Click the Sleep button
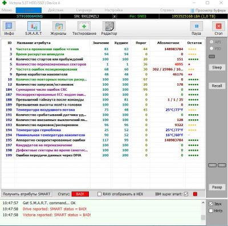Screen dimensions: 228x226 pos(217,67)
